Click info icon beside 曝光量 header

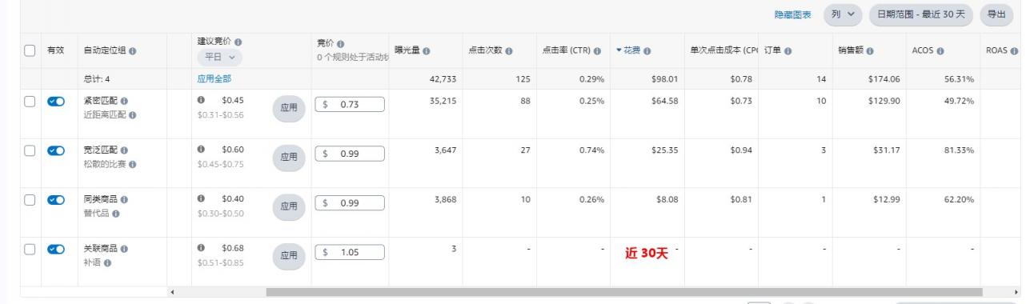tap(427, 51)
